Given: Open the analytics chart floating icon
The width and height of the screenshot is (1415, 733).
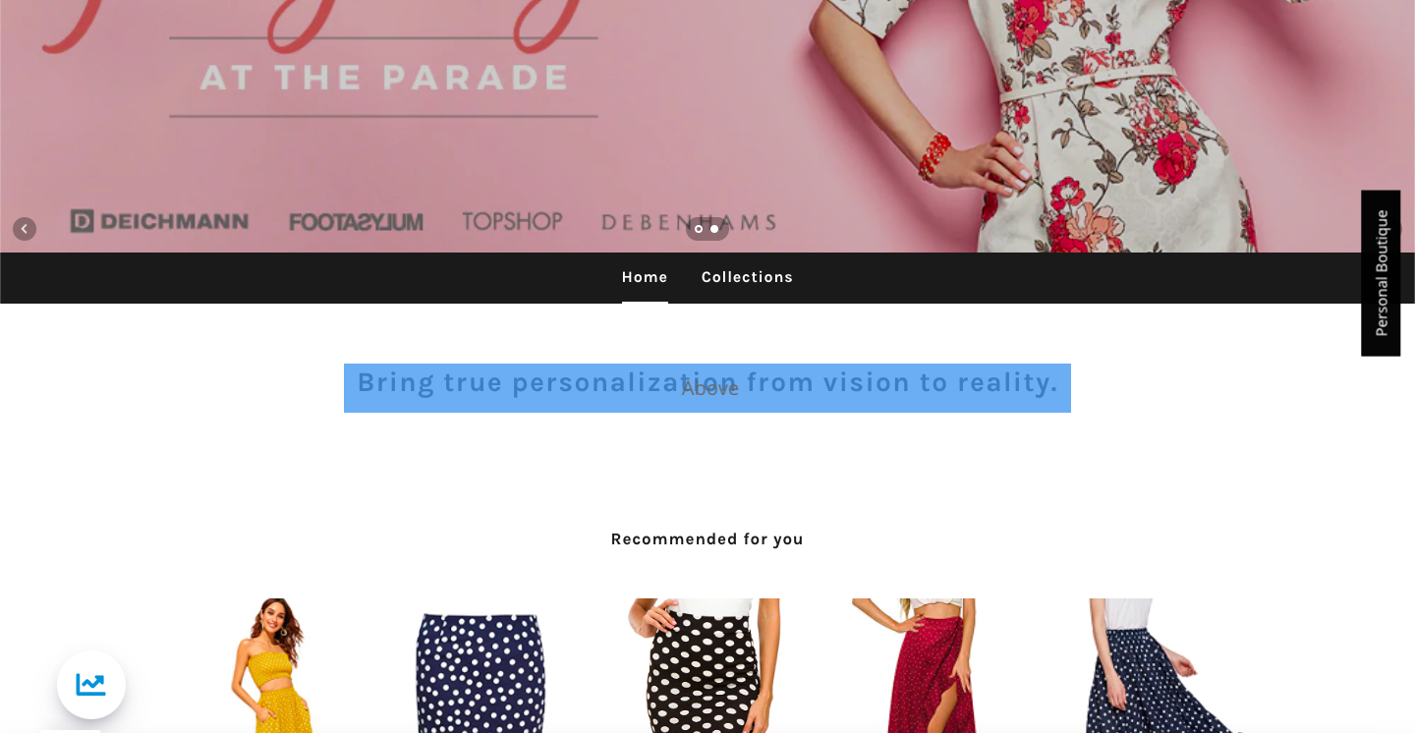Looking at the screenshot, I should point(91,685).
